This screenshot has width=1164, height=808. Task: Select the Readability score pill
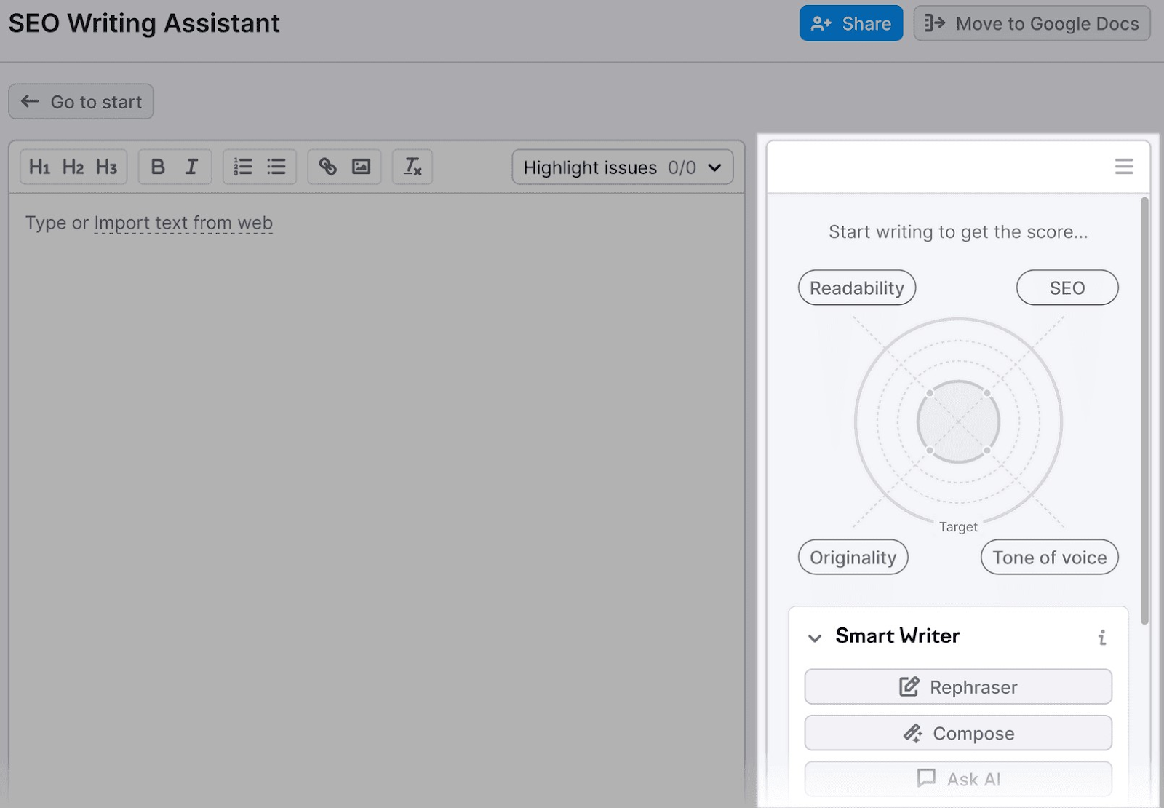856,287
